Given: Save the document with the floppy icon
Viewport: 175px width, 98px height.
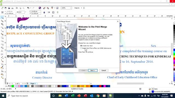Looking at the screenshot, I should click(x=9, y=8).
